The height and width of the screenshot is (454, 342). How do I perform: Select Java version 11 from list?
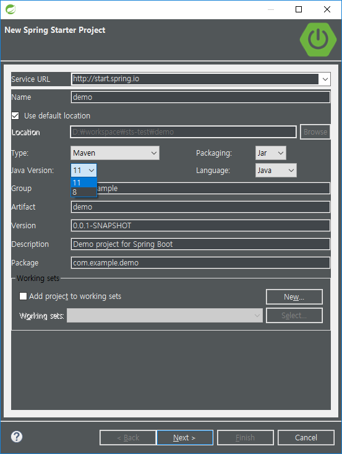pyautogui.click(x=83, y=183)
